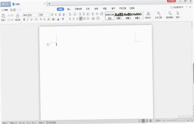Toggle strikethrough on the red A

click(x=36, y=19)
